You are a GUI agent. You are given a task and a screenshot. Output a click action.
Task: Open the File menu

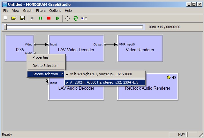(6, 11)
